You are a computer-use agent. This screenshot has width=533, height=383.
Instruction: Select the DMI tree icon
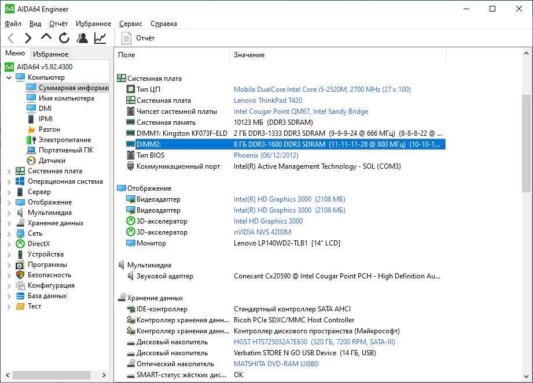[31, 109]
